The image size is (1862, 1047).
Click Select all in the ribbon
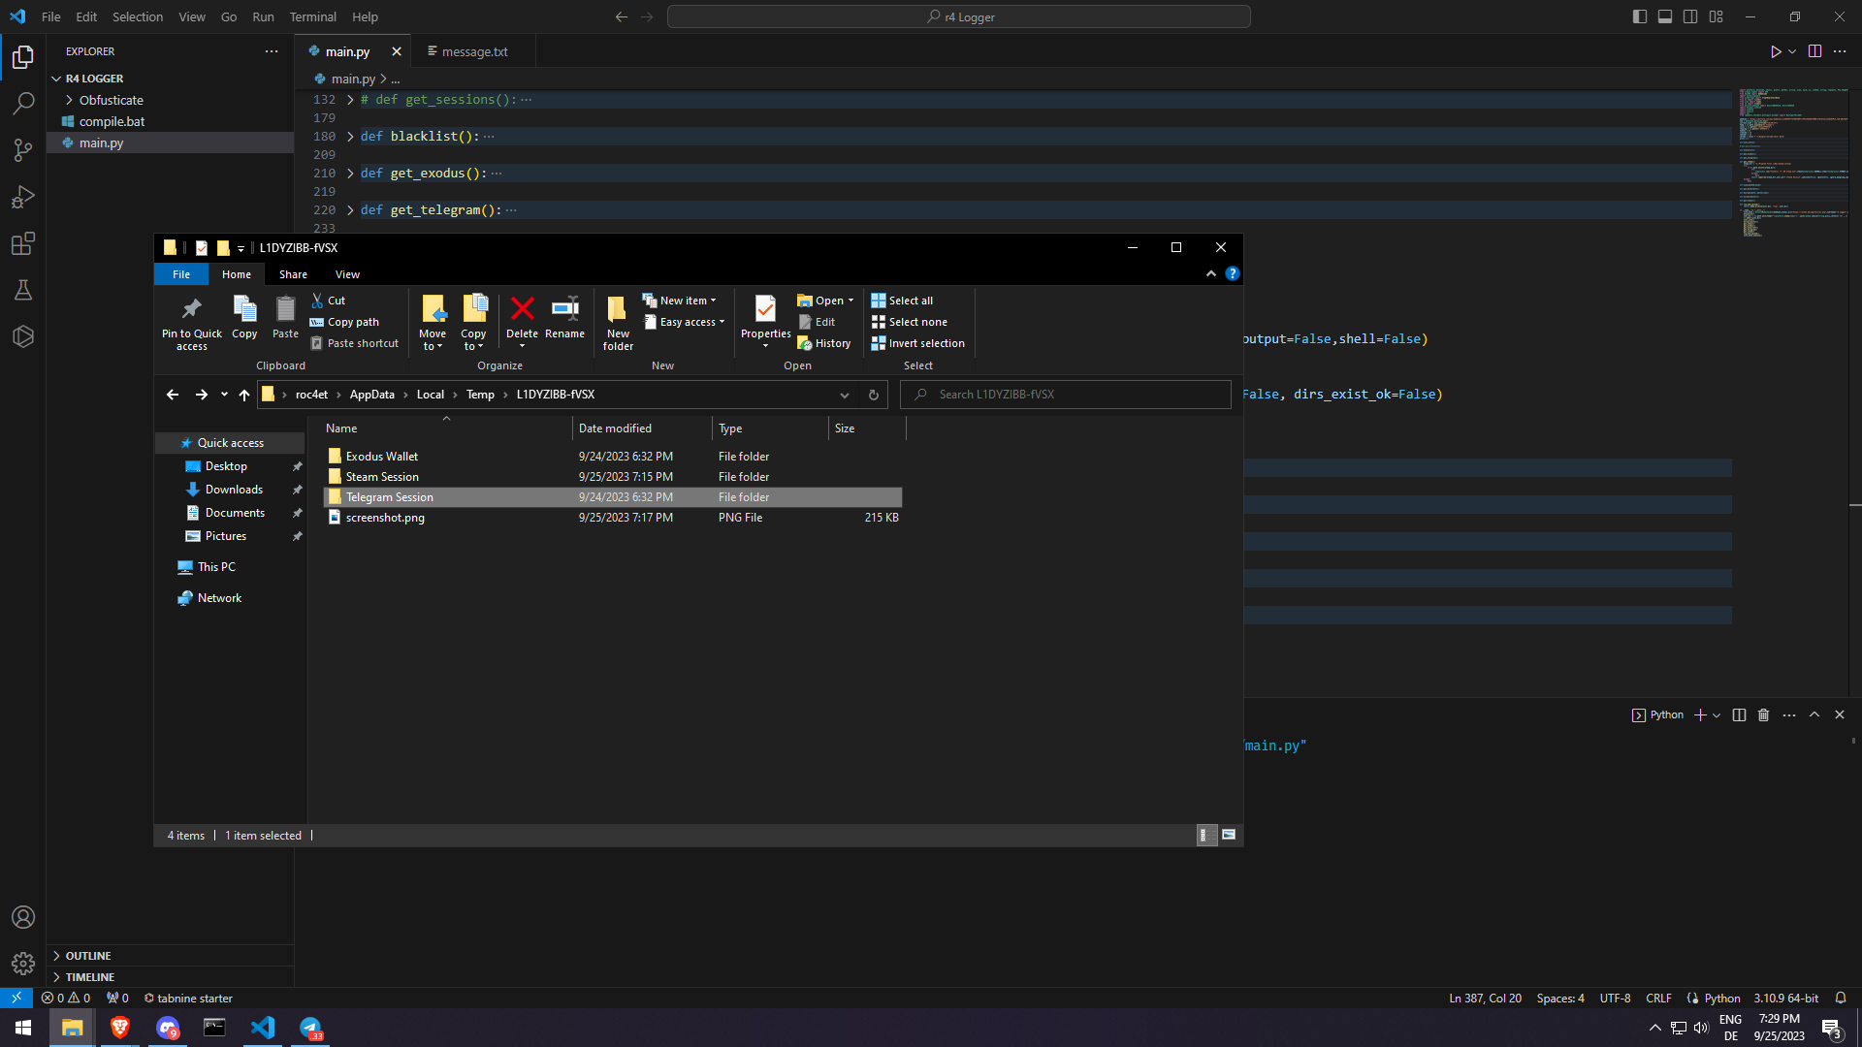click(x=902, y=301)
